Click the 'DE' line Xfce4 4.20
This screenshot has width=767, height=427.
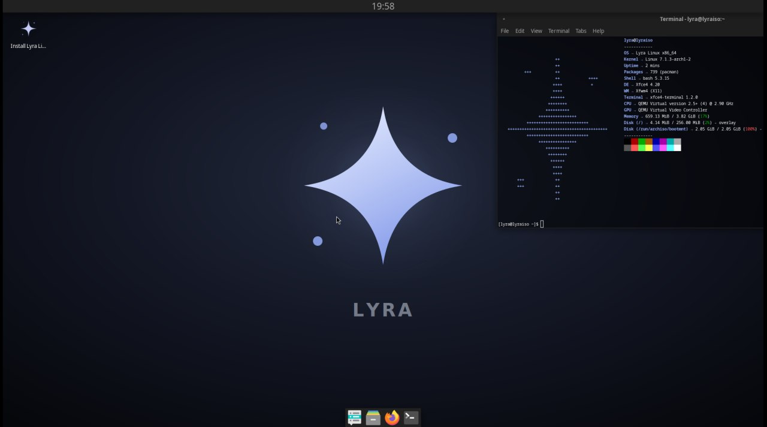pos(642,85)
